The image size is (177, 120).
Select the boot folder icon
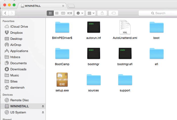[x=157, y=27]
